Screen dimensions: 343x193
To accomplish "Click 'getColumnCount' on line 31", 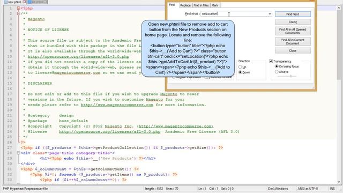I will tap(107, 169).
